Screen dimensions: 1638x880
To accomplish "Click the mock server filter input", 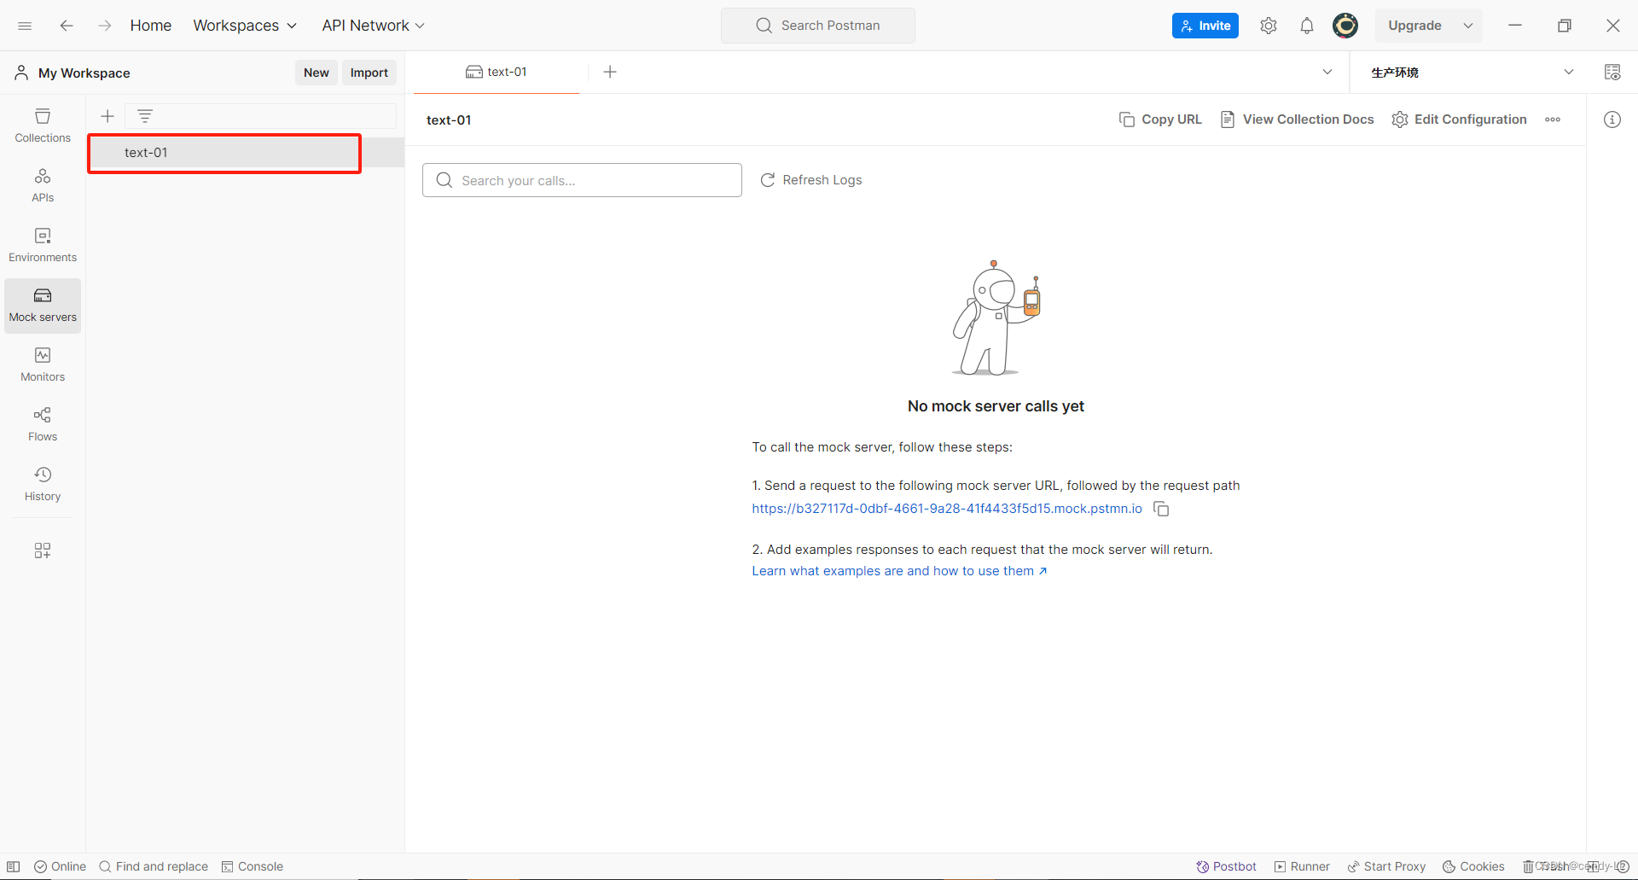I will click(x=261, y=116).
